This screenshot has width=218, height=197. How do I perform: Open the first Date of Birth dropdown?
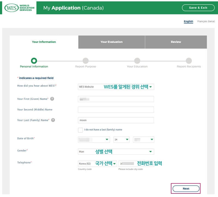[x=94, y=140]
